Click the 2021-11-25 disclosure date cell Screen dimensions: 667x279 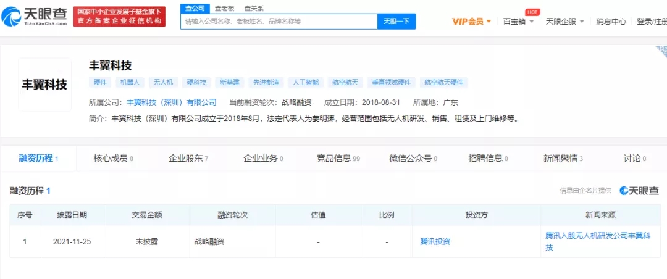pos(72,241)
